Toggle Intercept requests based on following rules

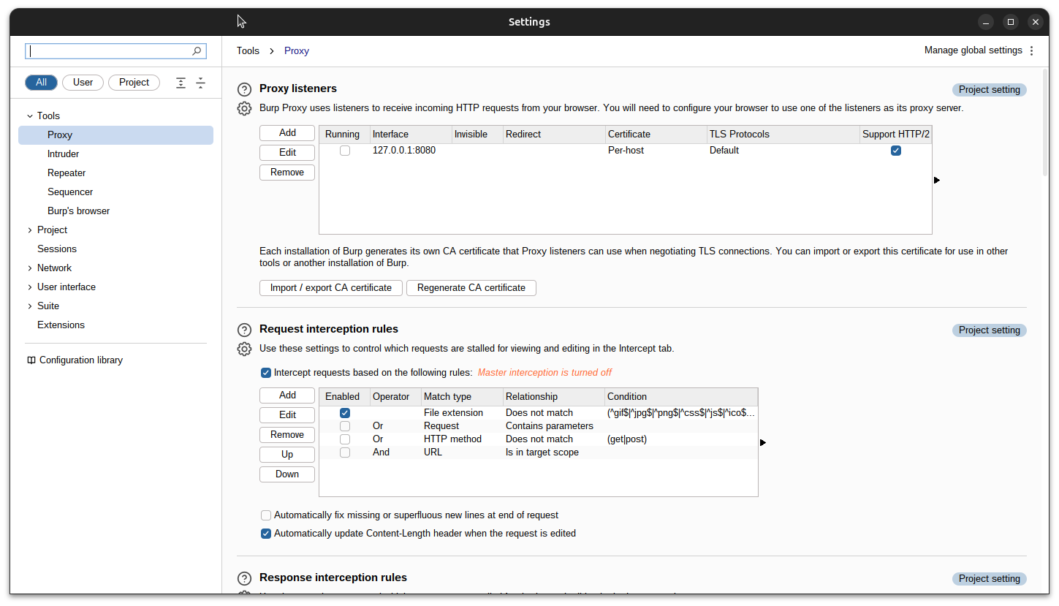coord(266,373)
